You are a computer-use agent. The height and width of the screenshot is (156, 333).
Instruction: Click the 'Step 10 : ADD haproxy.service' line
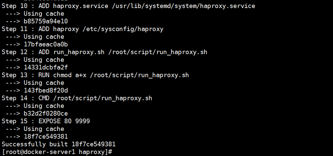pyautogui.click(x=128, y=6)
